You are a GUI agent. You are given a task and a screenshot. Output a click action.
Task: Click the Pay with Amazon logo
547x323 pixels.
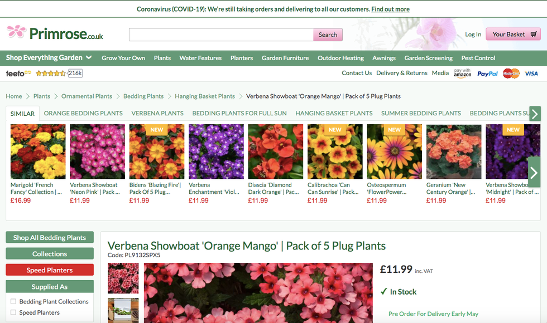tap(463, 73)
